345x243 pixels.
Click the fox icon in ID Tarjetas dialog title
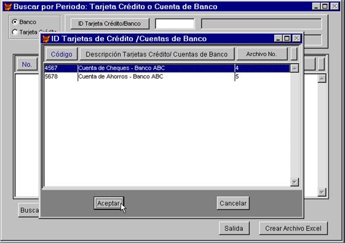point(46,39)
